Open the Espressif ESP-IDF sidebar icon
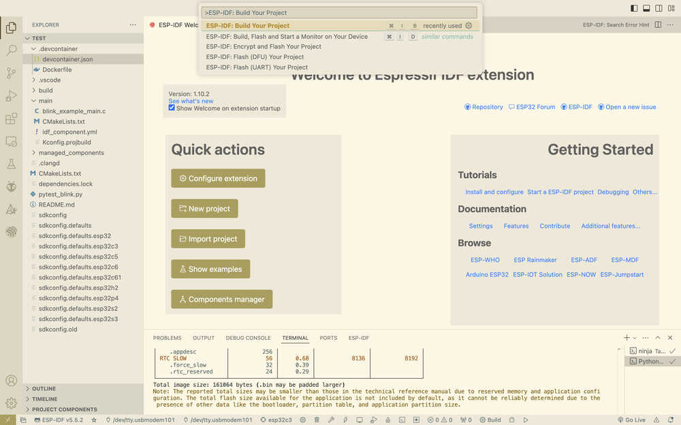The width and height of the screenshot is (681, 425). point(11,232)
